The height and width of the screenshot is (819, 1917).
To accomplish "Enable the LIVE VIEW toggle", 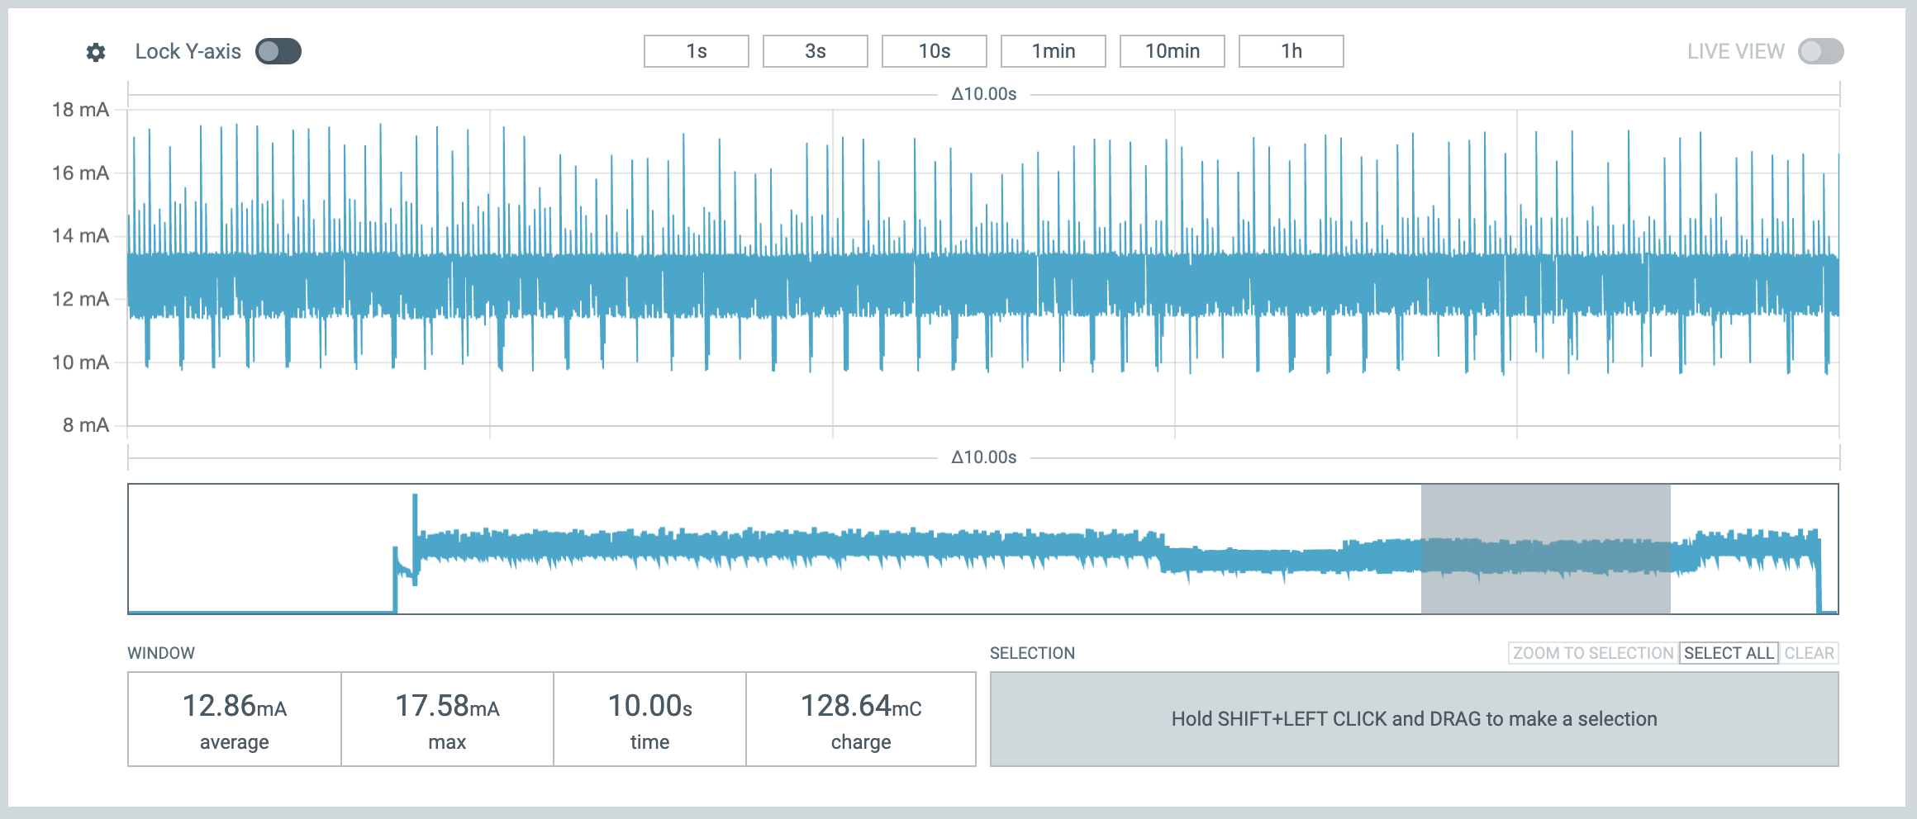I will coord(1821,51).
